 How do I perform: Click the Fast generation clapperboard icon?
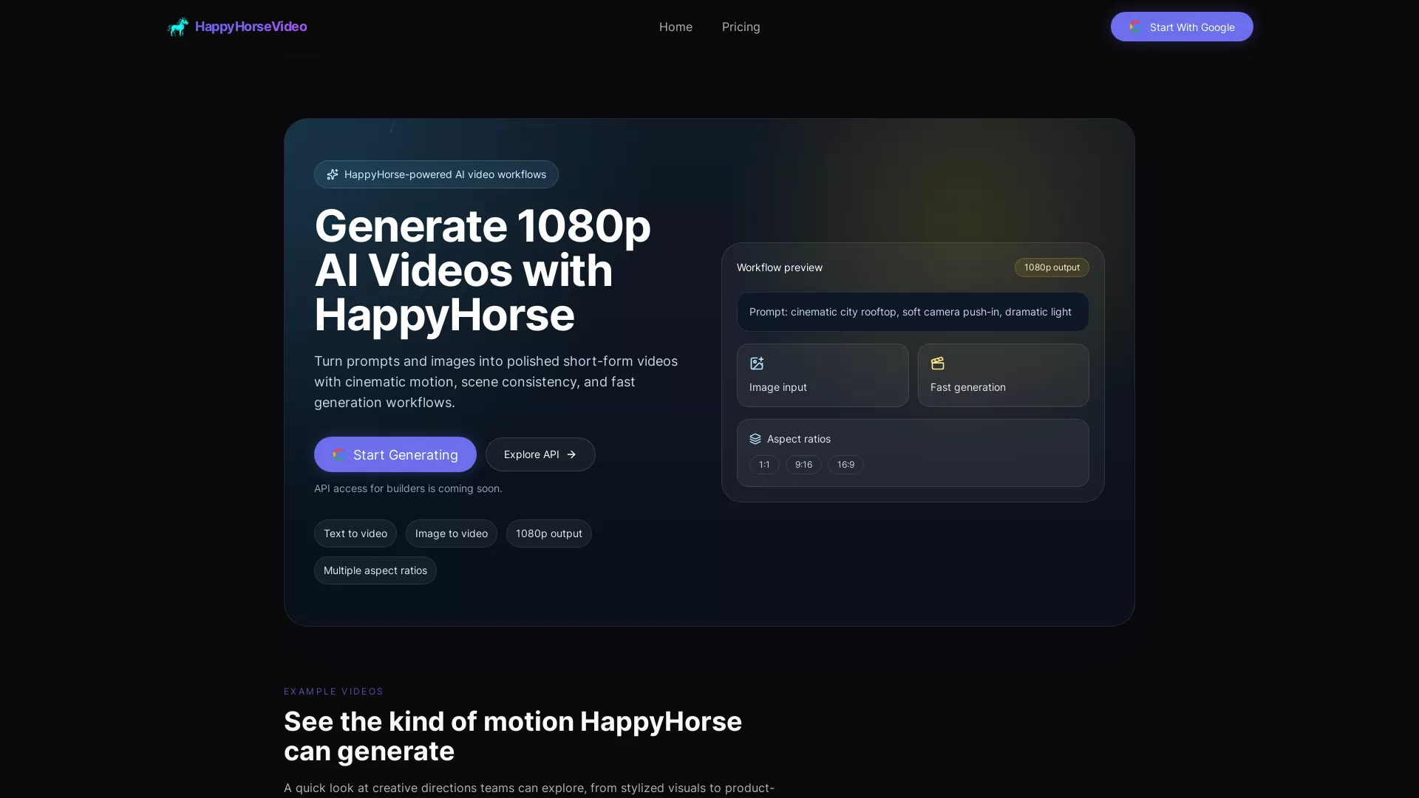(x=936, y=364)
